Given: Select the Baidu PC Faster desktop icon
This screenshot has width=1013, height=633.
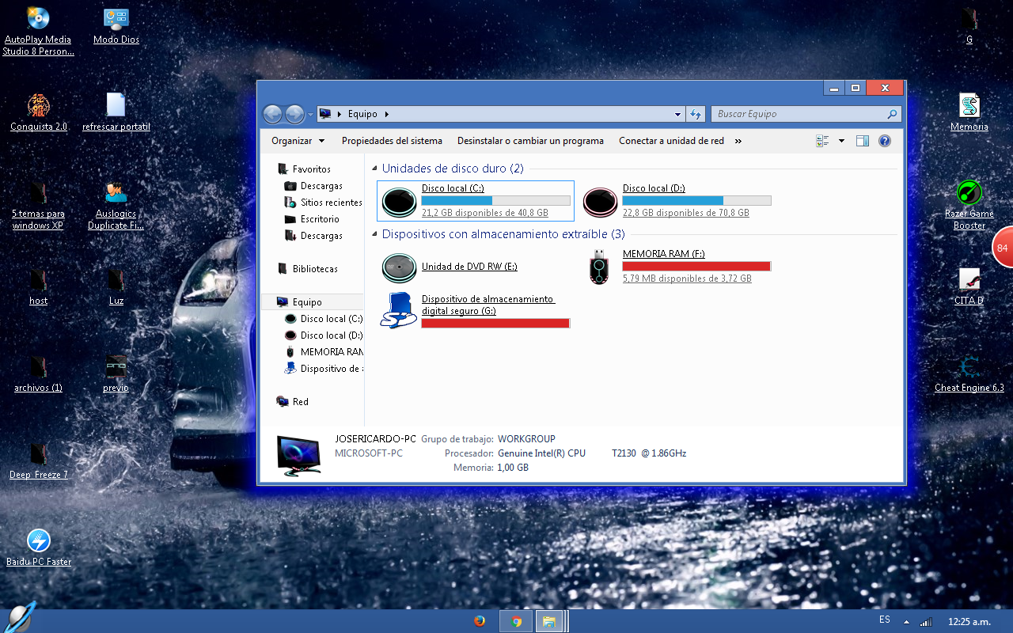Looking at the screenshot, I should [39, 548].
